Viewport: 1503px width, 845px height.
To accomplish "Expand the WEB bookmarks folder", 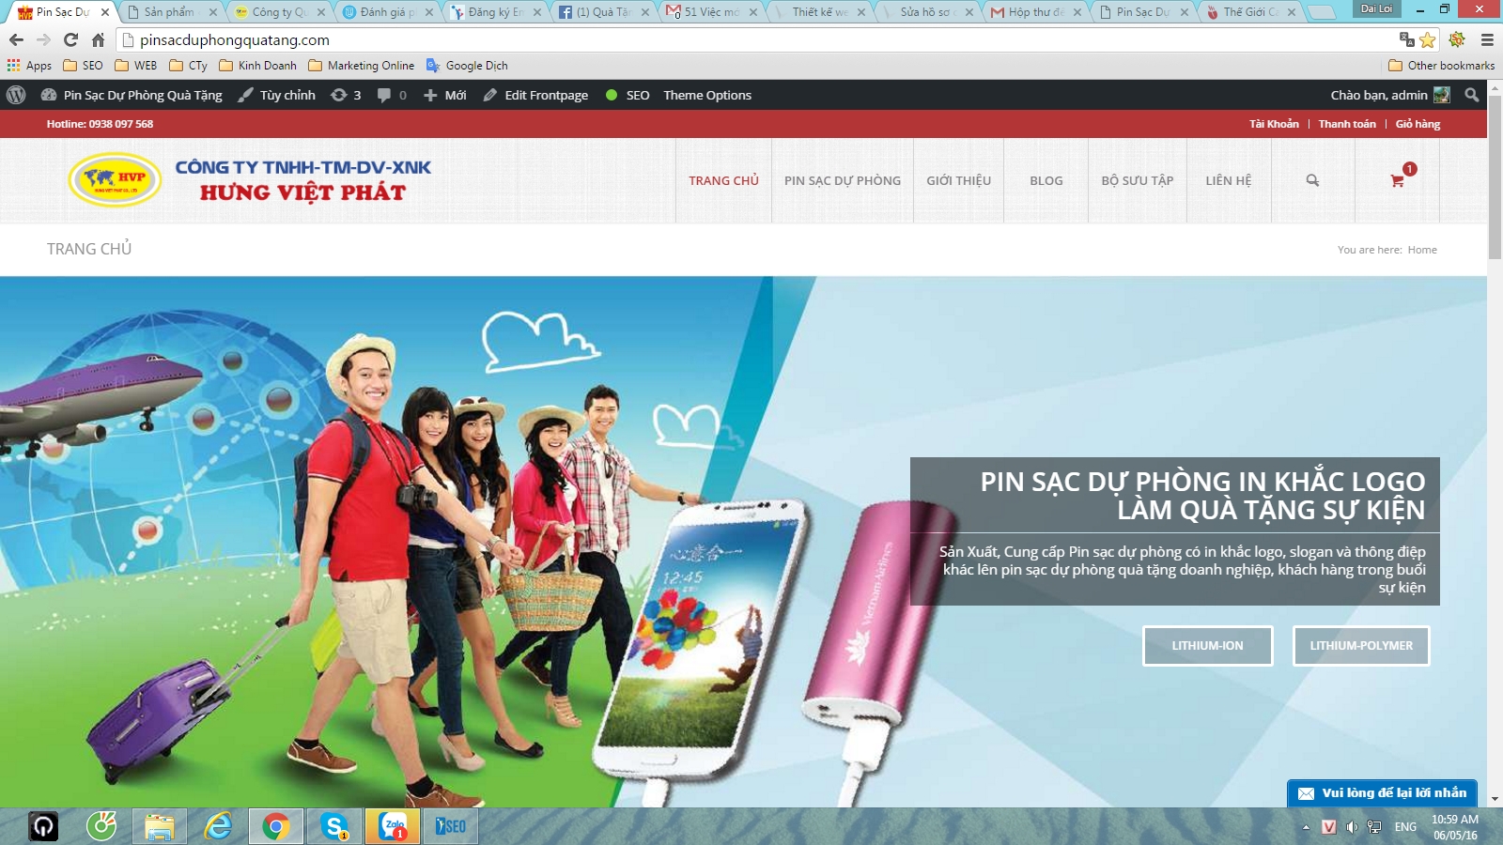I will point(136,66).
